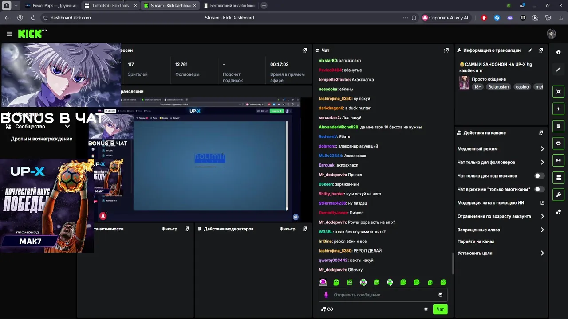Expand Установить цели
This screenshot has width=568, height=319.
click(542, 253)
